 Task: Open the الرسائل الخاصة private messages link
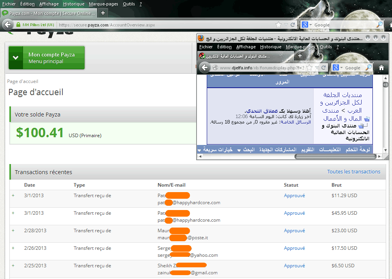296,122
